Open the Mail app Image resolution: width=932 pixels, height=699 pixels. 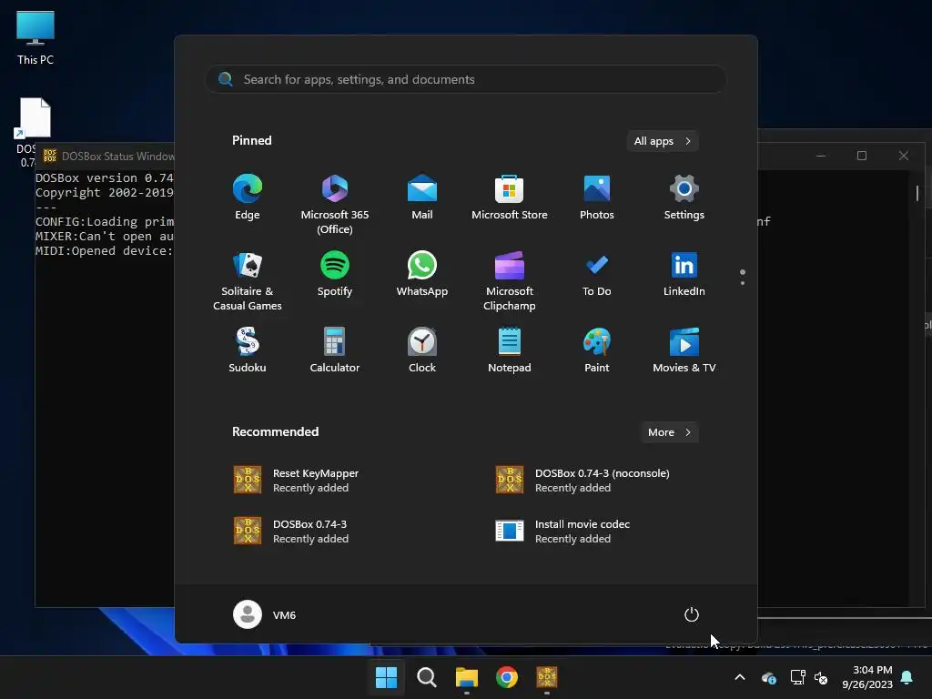tap(422, 198)
